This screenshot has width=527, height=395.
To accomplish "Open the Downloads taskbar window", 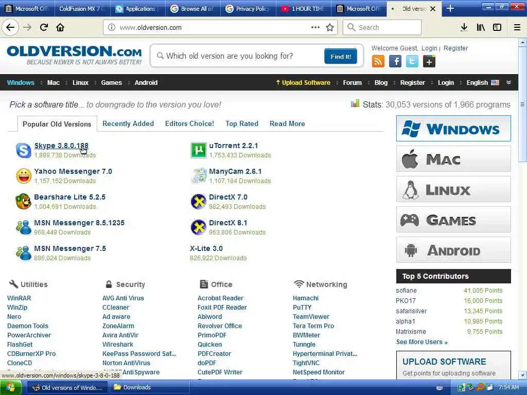I will 149,388.
